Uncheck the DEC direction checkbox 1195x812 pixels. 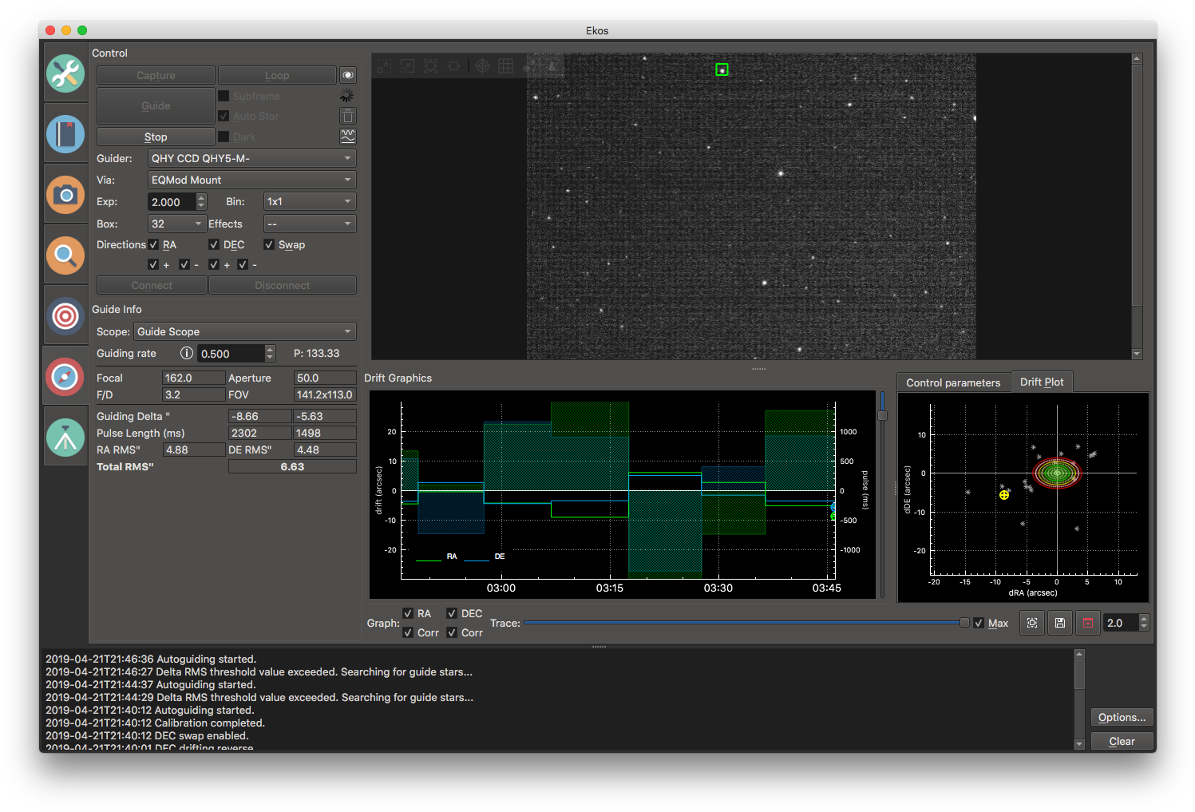tap(213, 244)
